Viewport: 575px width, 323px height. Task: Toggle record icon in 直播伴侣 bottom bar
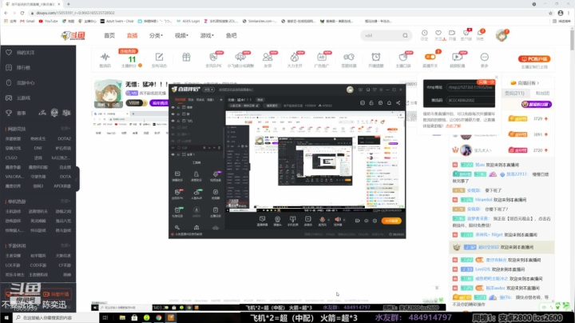(x=358, y=221)
